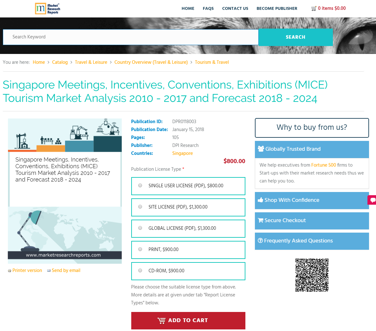Viewport: 376px width, 331px height.
Task: Click the QR code image
Action: (x=312, y=275)
